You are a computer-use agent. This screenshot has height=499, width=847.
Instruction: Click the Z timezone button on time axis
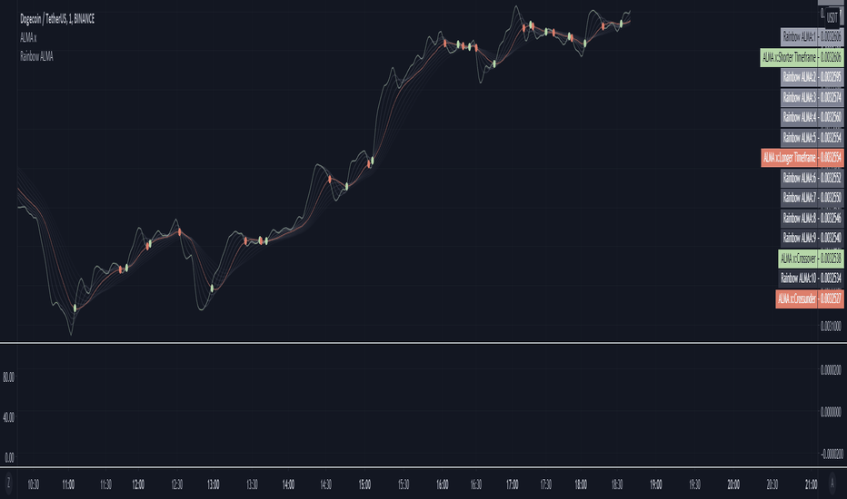pos(8,482)
